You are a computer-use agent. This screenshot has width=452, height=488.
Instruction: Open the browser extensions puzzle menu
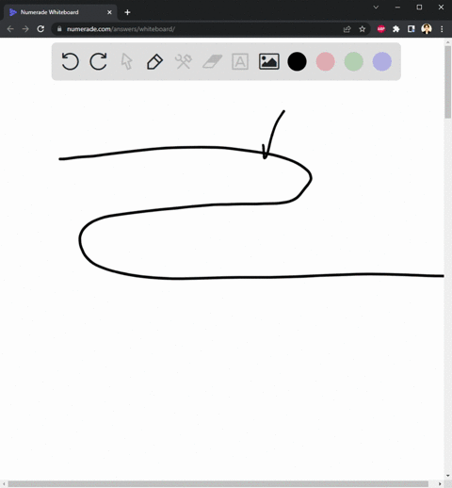point(396,29)
